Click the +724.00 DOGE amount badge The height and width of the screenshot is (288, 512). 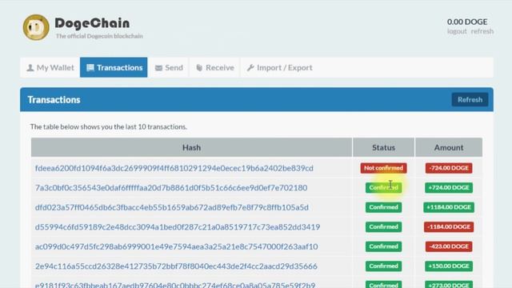coord(449,188)
